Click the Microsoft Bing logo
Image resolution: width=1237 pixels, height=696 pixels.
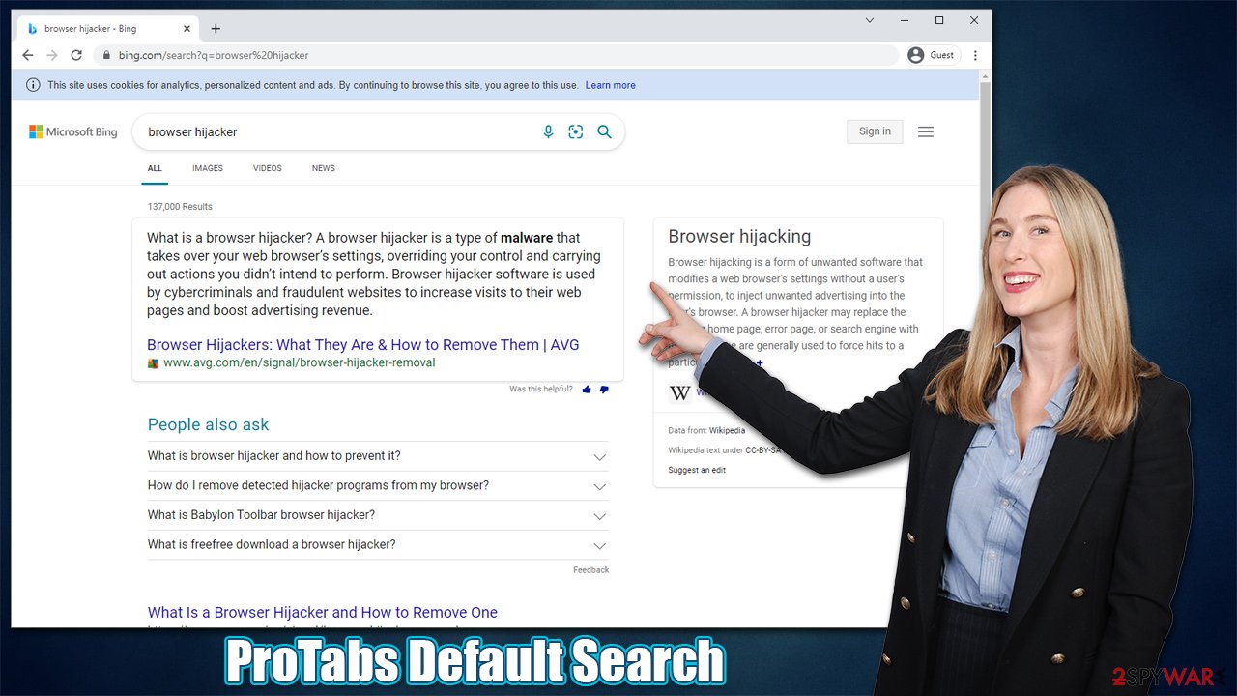coord(73,132)
